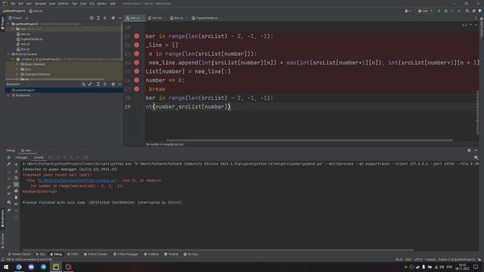Open the Debugger tab in Debug panel

coord(22,157)
